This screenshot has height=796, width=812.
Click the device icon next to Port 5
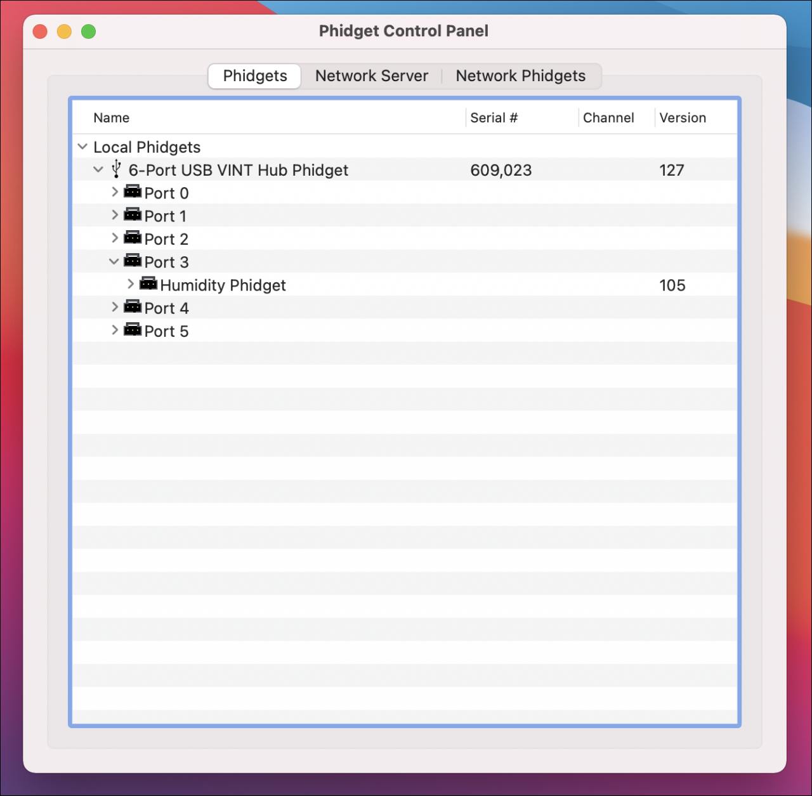pos(133,330)
